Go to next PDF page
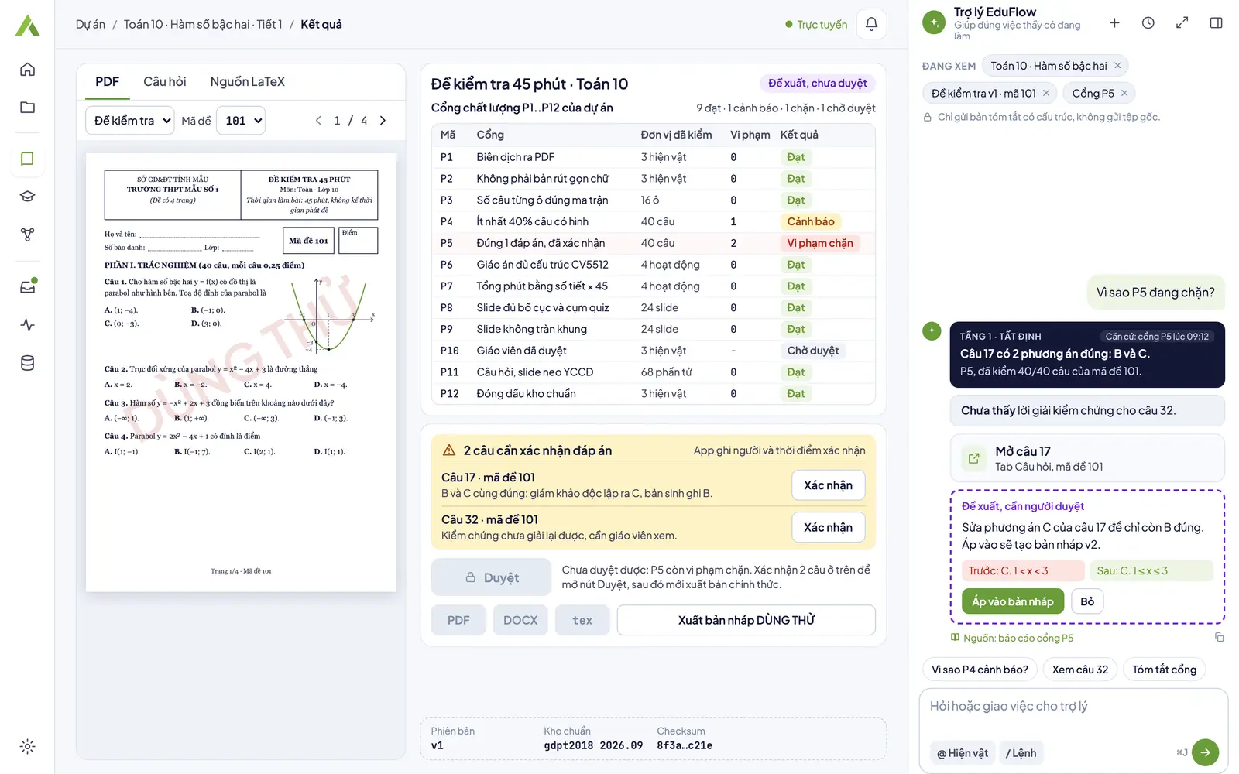Viewport: 1239px width, 774px height. click(x=383, y=121)
